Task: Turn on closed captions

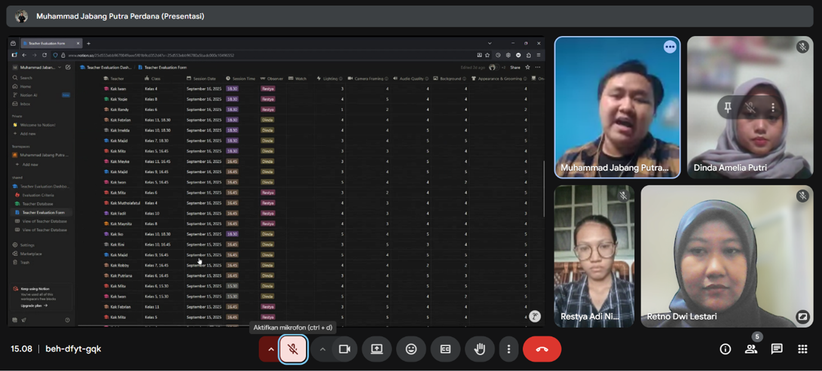Action: pos(445,349)
